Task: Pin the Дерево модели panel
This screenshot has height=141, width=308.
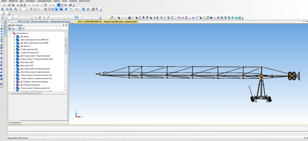Action: pyautogui.click(x=64, y=25)
